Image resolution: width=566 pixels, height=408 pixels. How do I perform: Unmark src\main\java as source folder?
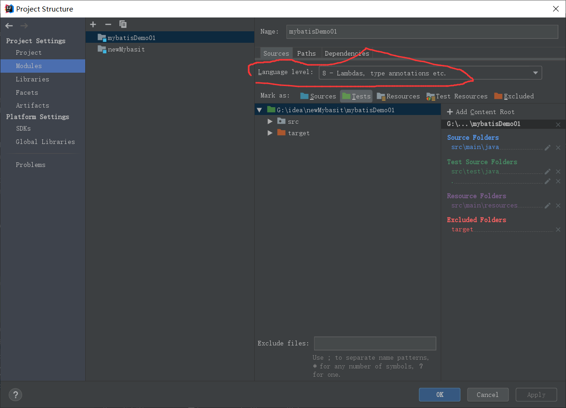(x=558, y=148)
